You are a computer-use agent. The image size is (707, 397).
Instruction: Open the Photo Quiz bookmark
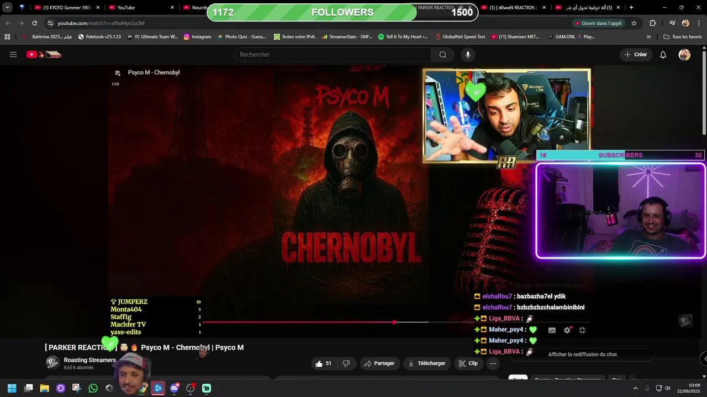tap(241, 37)
